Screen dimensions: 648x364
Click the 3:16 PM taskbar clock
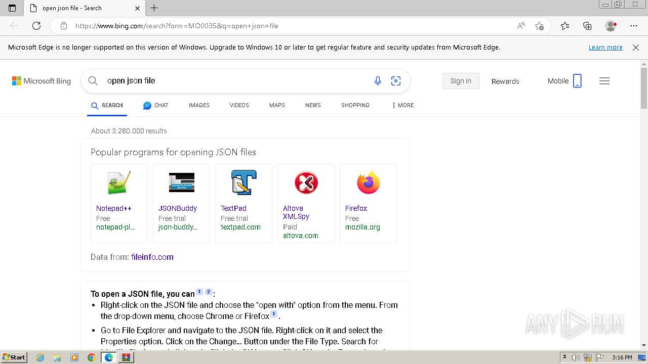[622, 357]
